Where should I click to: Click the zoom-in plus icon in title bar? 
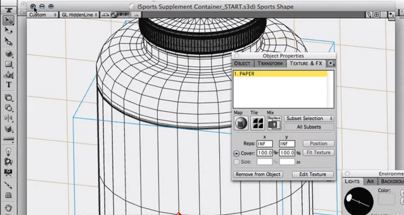pyautogui.click(x=51, y=6)
